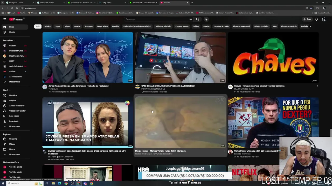Click the YouTube Premium logo

tap(17, 19)
